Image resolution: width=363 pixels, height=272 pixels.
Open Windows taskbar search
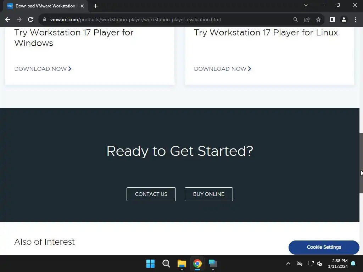[166, 263]
